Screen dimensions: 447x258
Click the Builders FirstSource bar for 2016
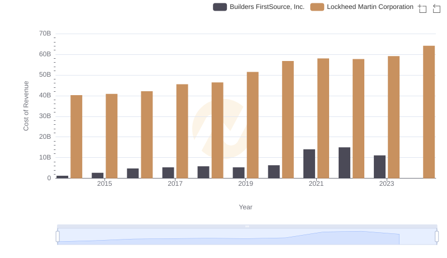tap(133, 173)
